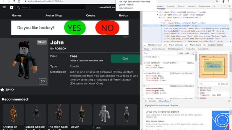Collapse the action-button div node
The image size is (232, 130).
click(x=161, y=26)
